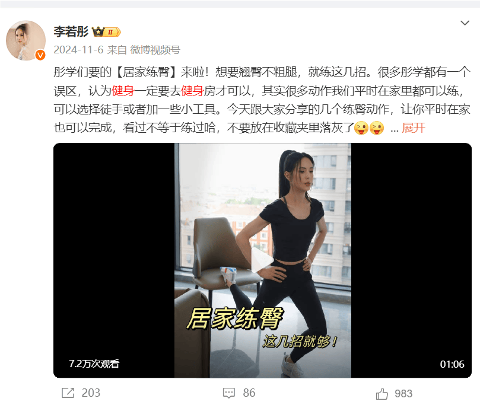Click the 01:06 video duration label
The width and height of the screenshot is (480, 408).
click(452, 364)
